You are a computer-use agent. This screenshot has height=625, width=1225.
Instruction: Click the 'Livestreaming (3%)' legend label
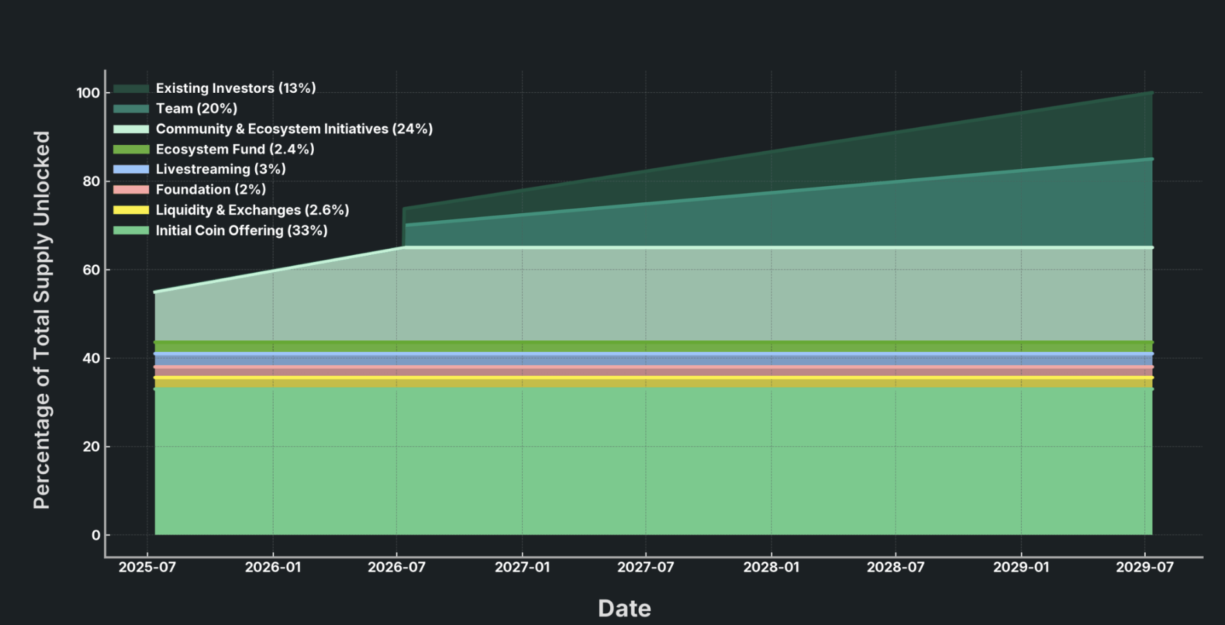coord(220,169)
